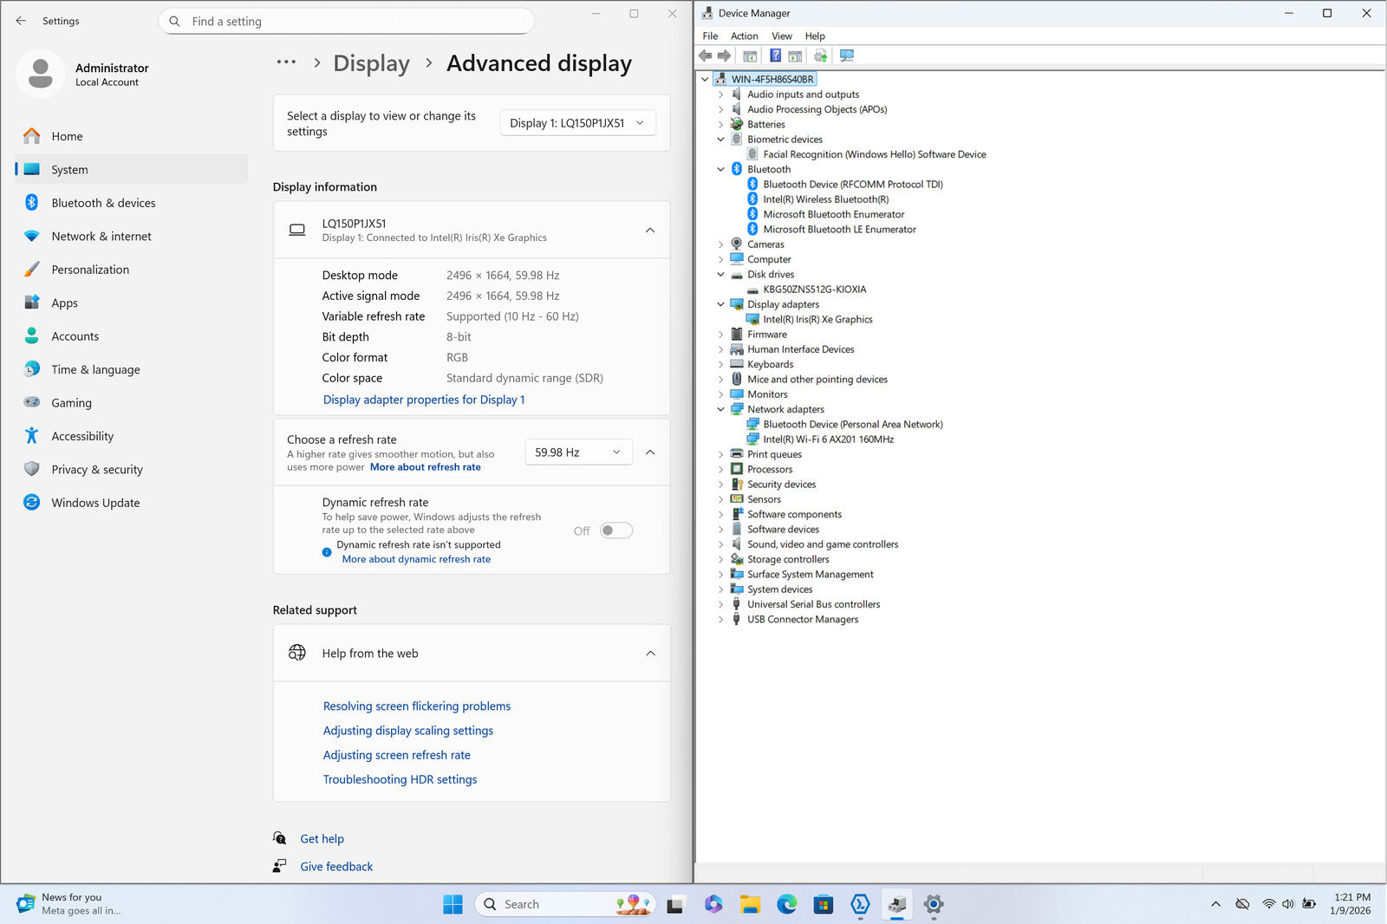Viewport: 1387px width, 924px height.
Task: Collapse the Help from the web section
Action: pyautogui.click(x=650, y=654)
